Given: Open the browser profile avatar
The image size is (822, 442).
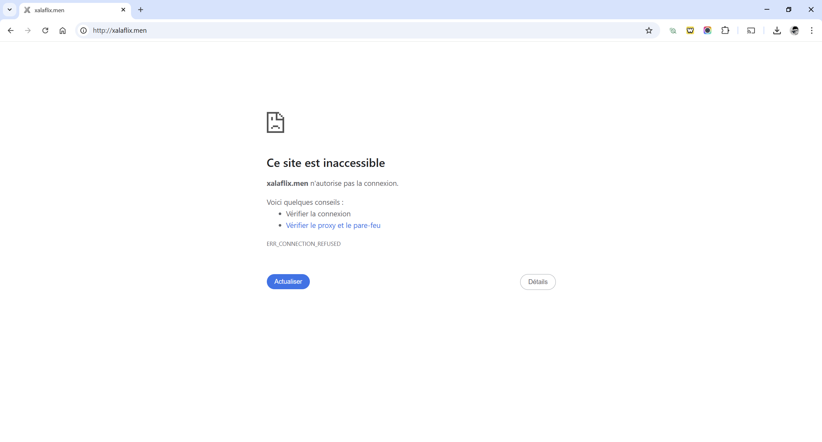Looking at the screenshot, I should (794, 30).
